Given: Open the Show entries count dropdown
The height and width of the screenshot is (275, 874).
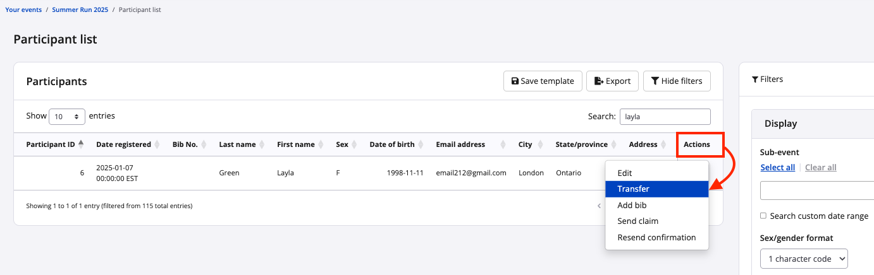Looking at the screenshot, I should pos(67,117).
